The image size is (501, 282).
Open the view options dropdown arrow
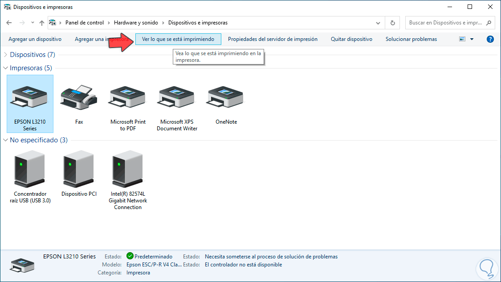tap(472, 39)
